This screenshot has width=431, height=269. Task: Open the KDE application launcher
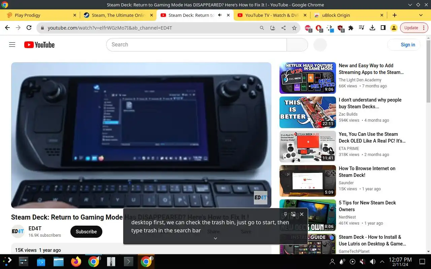click(x=7, y=261)
